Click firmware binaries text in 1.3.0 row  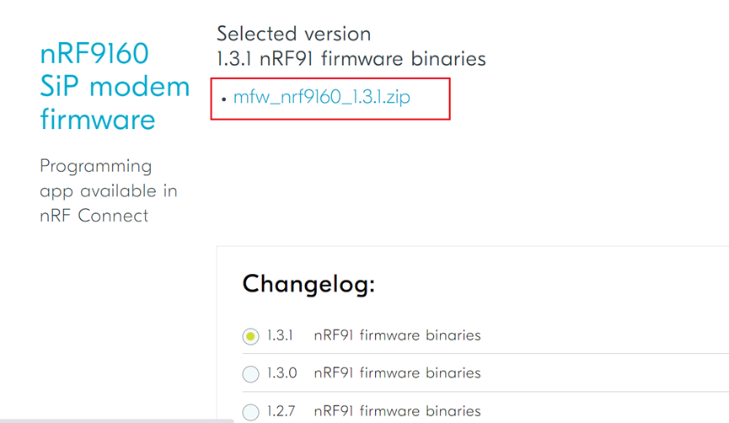coord(397,373)
